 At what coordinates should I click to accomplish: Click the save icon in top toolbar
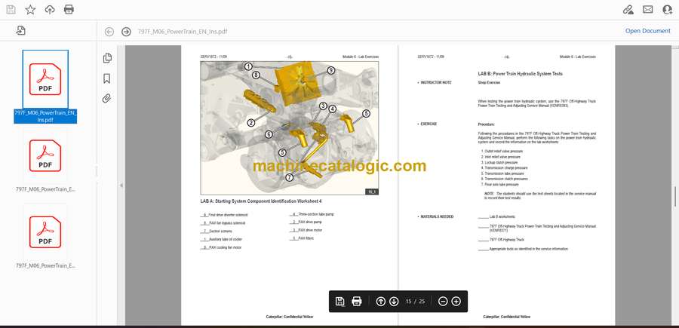click(x=11, y=10)
